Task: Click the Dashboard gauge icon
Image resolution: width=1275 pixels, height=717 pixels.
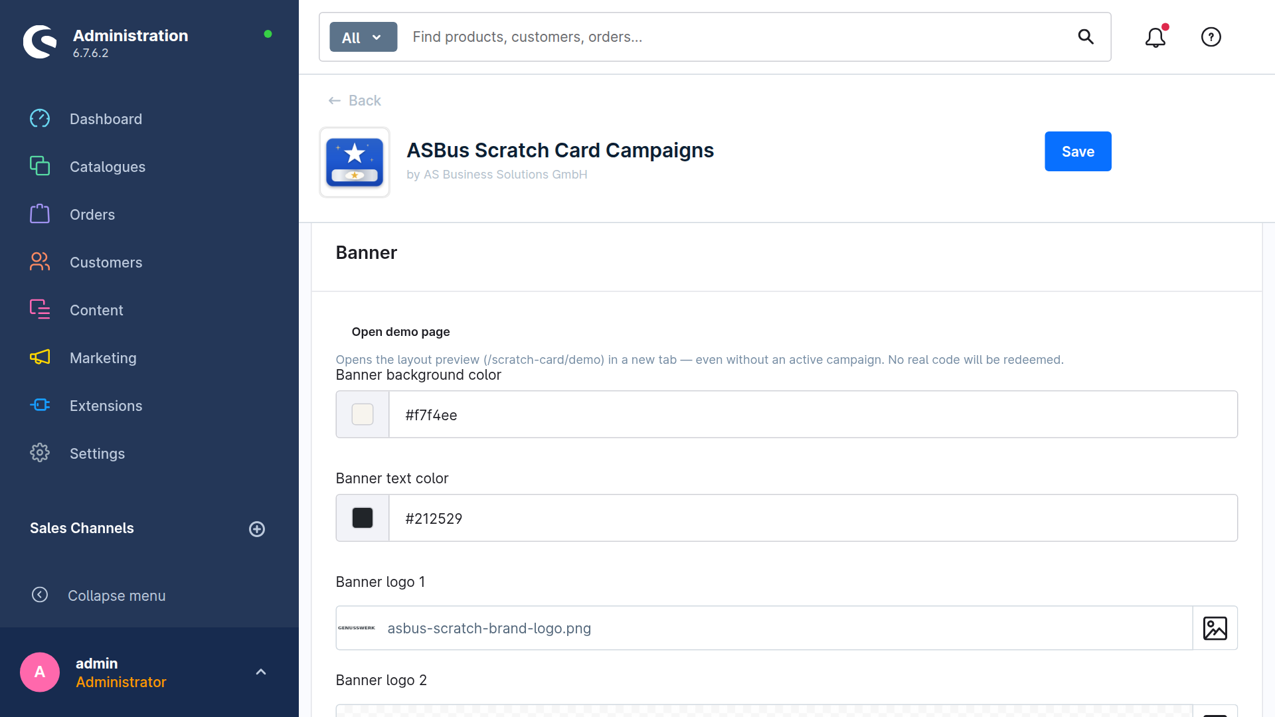Action: point(40,119)
